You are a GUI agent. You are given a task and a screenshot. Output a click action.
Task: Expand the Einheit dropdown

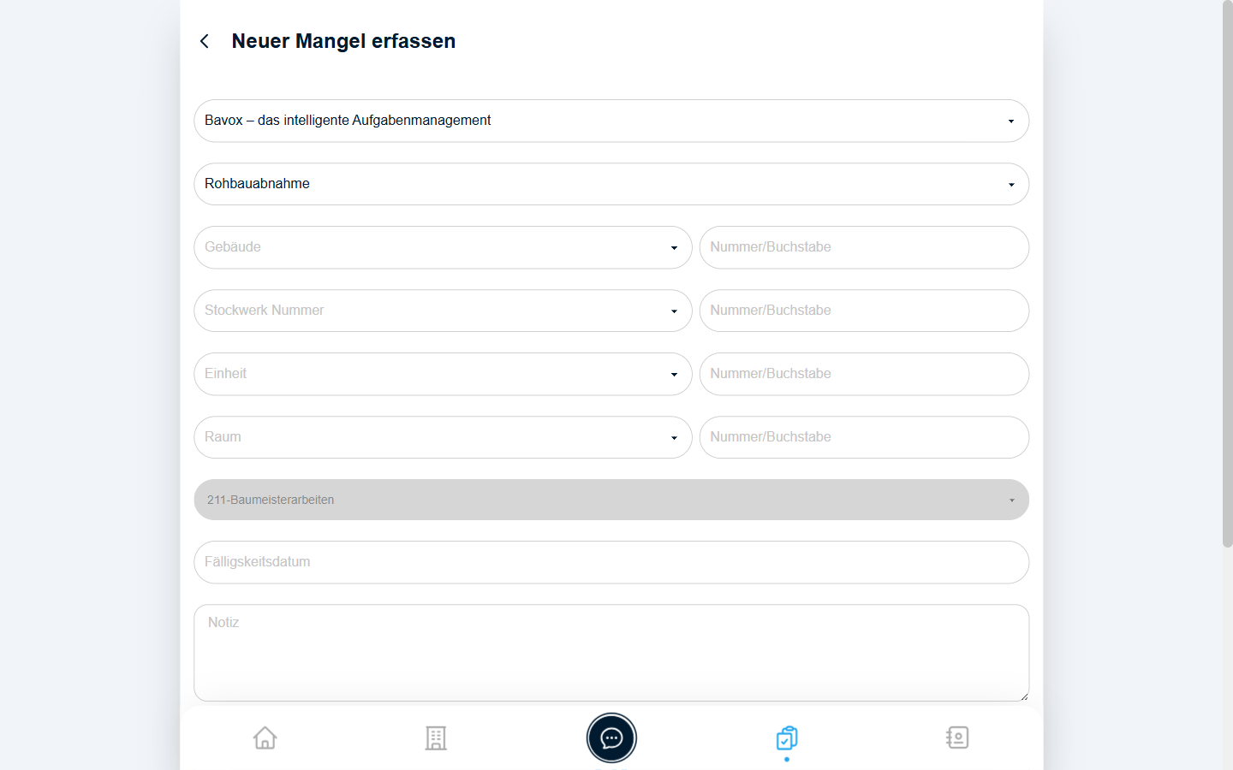pos(443,374)
